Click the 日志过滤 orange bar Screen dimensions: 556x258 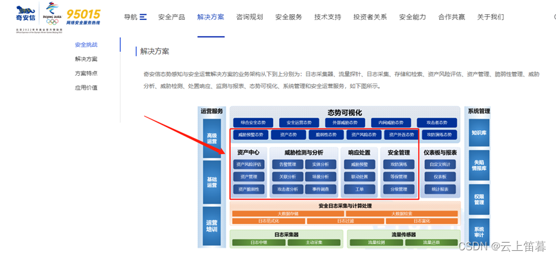[345, 221]
